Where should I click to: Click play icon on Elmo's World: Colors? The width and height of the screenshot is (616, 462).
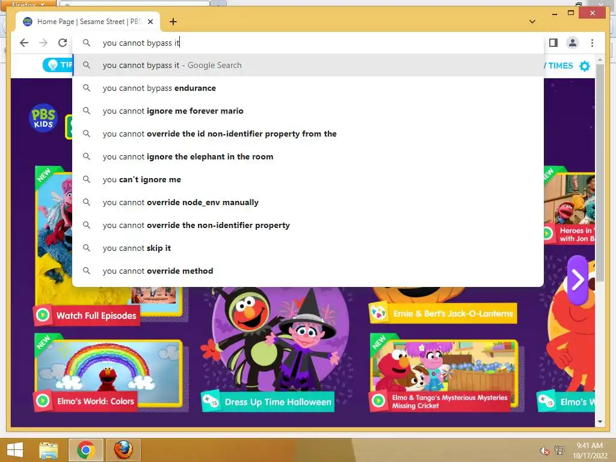pyautogui.click(x=43, y=401)
